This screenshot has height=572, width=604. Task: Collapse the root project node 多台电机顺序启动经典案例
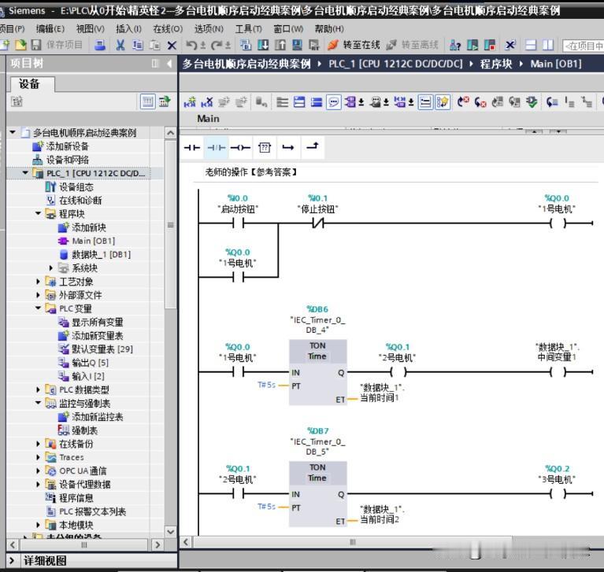tap(13, 132)
